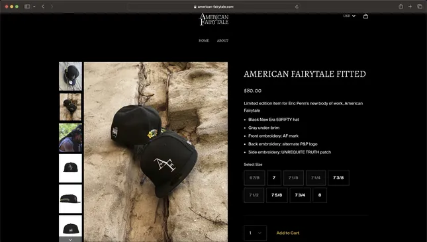Open the ABOUT navigation link

tap(222, 40)
